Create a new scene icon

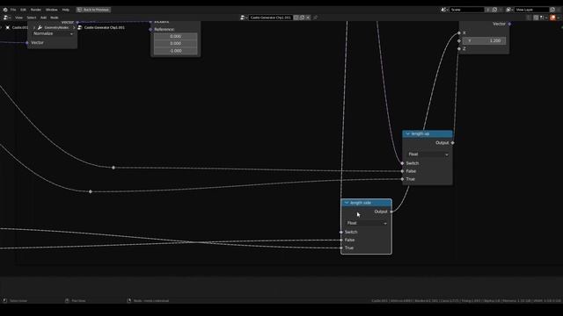pyautogui.click(x=494, y=10)
